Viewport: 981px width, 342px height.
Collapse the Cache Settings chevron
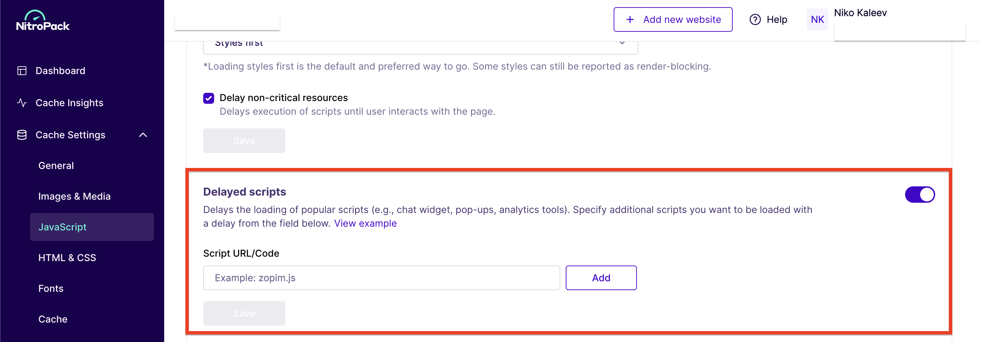click(143, 135)
